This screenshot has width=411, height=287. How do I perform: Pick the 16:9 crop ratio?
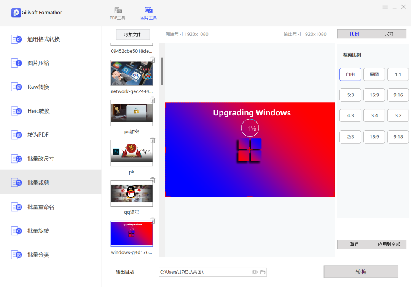(x=374, y=95)
